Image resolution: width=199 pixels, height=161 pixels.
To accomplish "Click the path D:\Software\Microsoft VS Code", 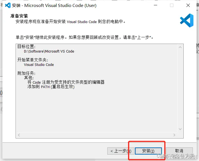I will (x=49, y=51).
